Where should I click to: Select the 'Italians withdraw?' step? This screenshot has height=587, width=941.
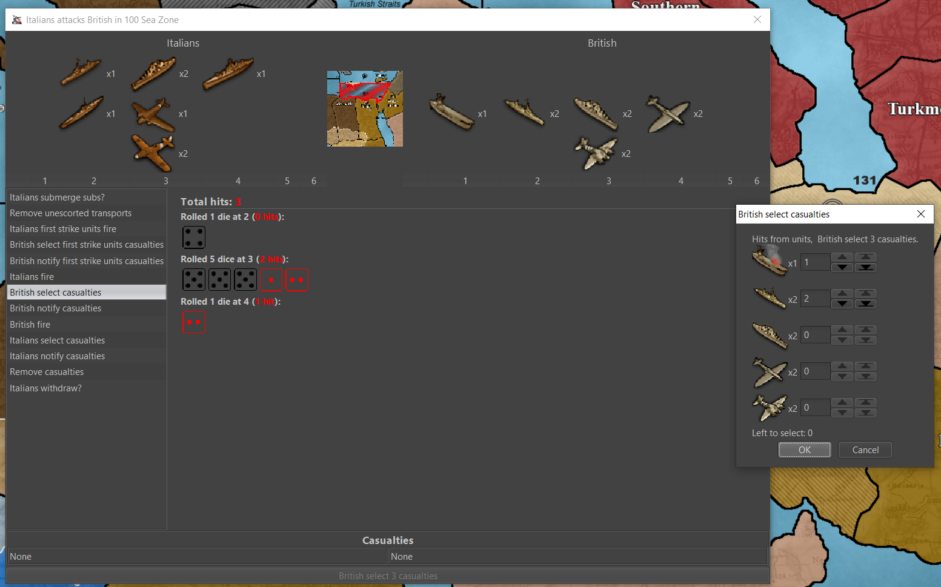tap(87, 388)
